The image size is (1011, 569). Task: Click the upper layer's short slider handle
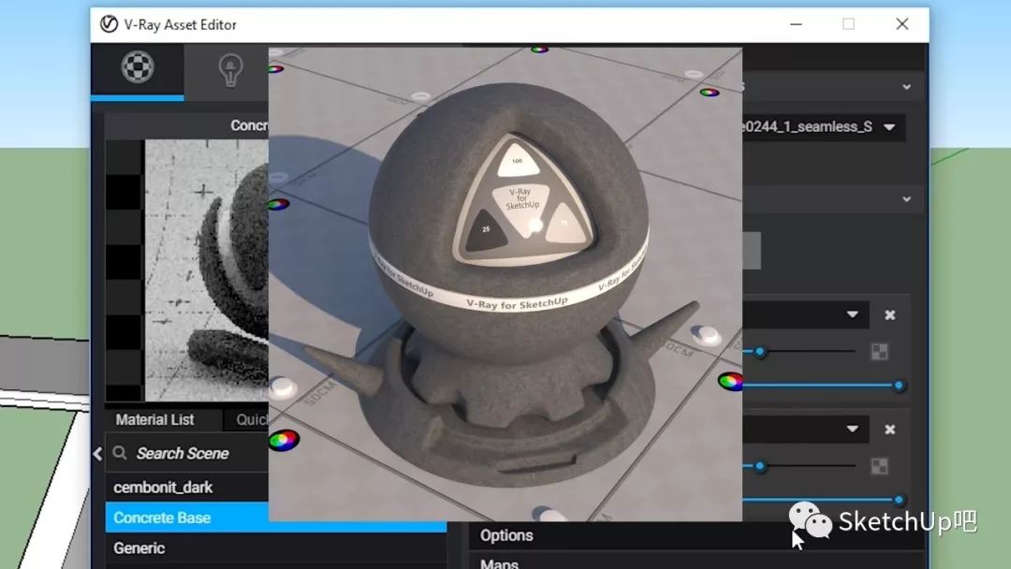pyautogui.click(x=760, y=352)
